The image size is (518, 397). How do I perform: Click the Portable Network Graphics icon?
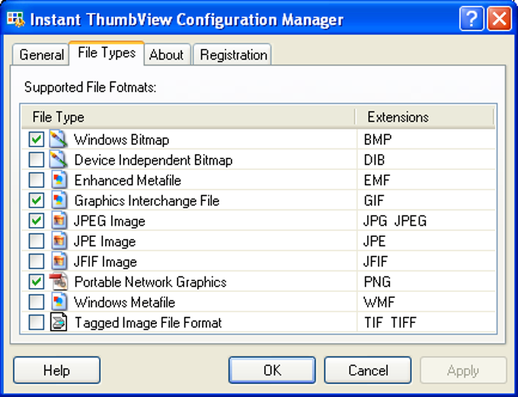point(59,282)
